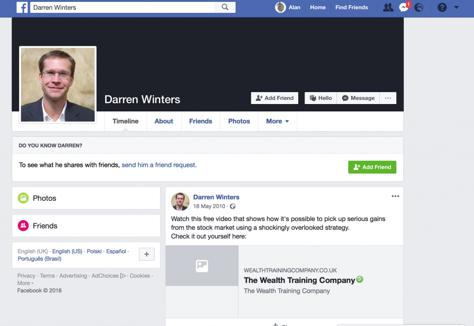
Task: Open the Cookies footer link
Action: click(x=140, y=276)
